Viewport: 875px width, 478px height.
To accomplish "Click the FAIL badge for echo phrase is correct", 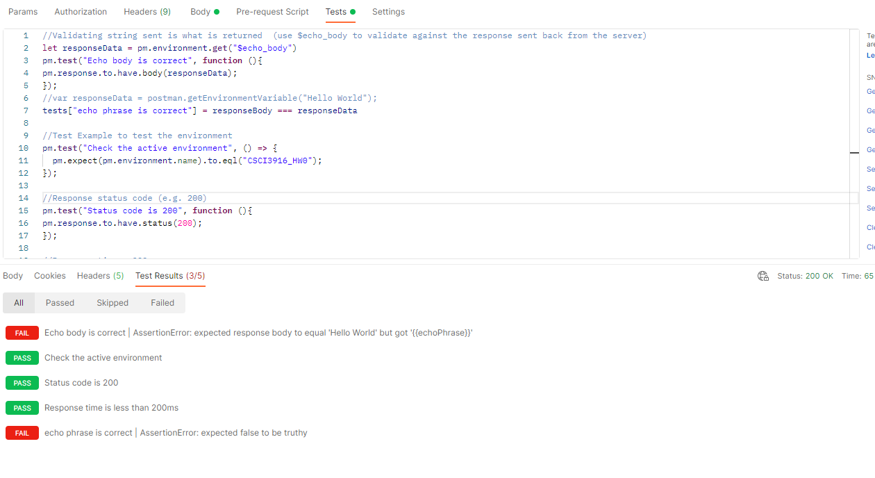I will (22, 432).
